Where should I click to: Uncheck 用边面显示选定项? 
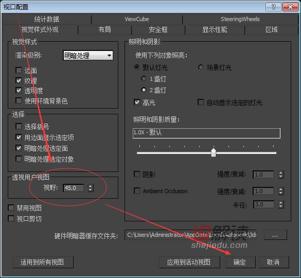pos(19,137)
